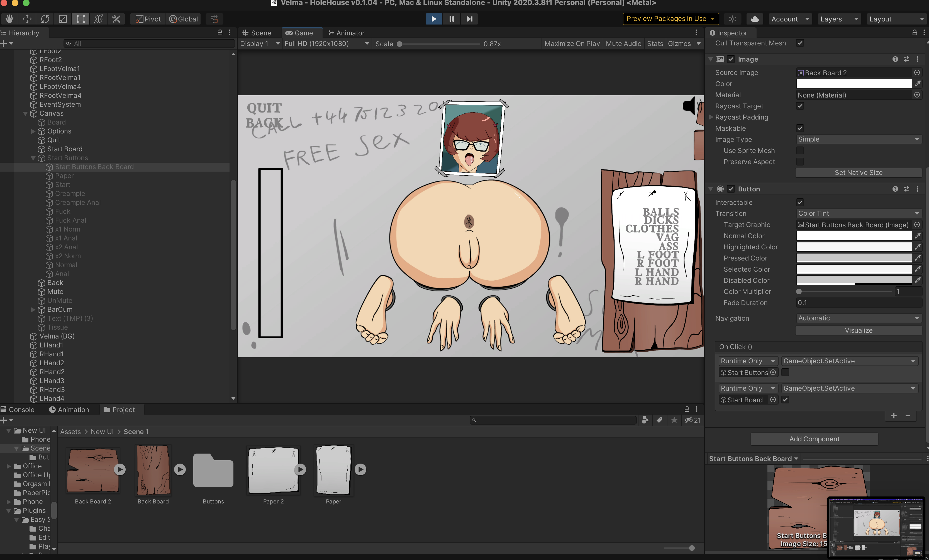Open the Highlighted Color swatch
Image resolution: width=929 pixels, height=560 pixels.
[x=854, y=247]
